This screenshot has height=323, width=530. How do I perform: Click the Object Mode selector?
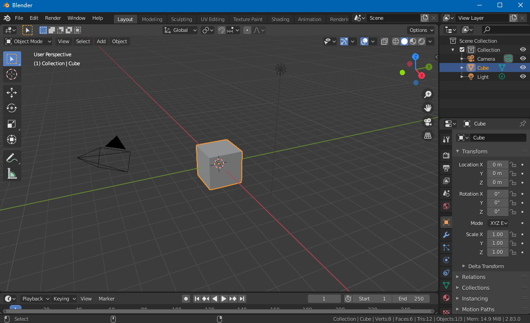tap(27, 41)
